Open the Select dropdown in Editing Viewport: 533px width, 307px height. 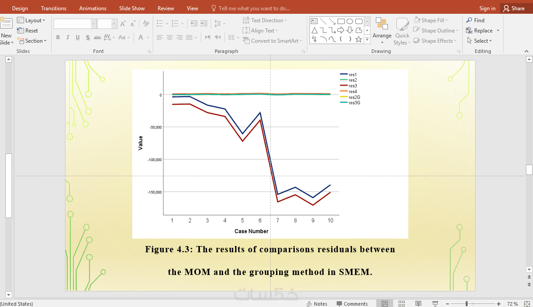pos(479,41)
